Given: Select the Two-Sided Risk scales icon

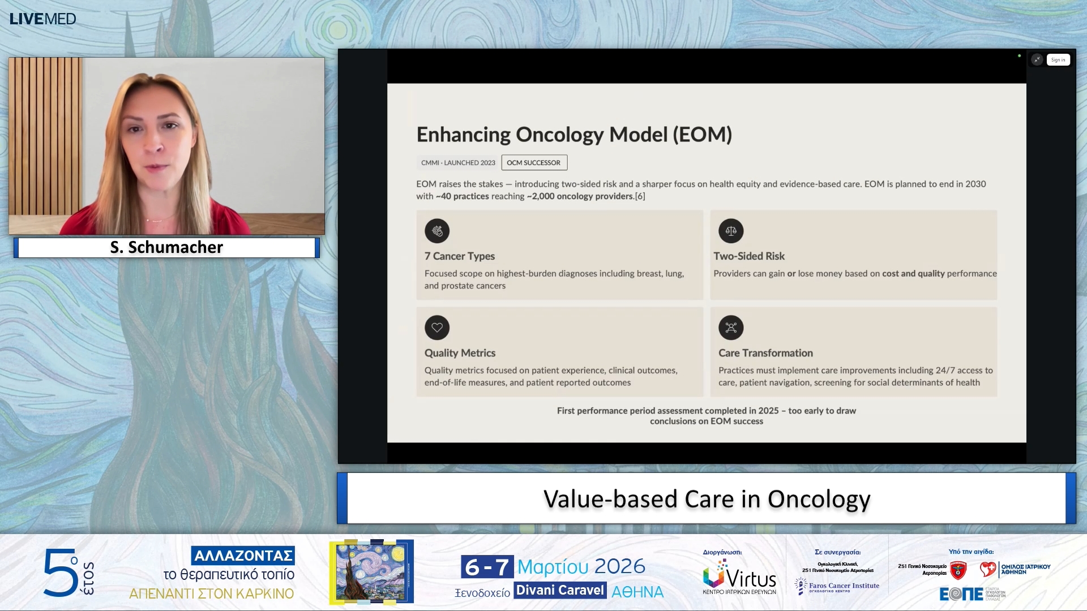Looking at the screenshot, I should pos(731,231).
